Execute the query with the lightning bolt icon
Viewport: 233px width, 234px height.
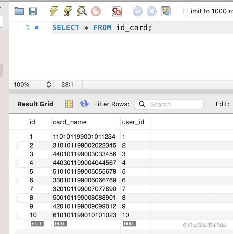(x=54, y=11)
